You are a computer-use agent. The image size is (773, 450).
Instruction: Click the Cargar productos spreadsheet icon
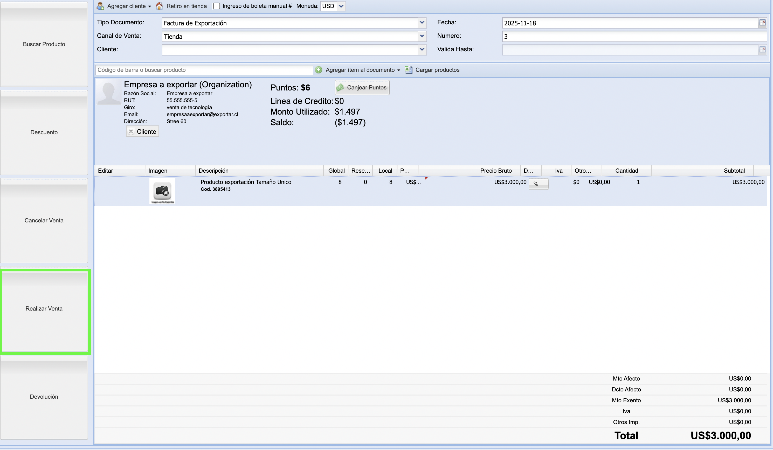tap(408, 70)
